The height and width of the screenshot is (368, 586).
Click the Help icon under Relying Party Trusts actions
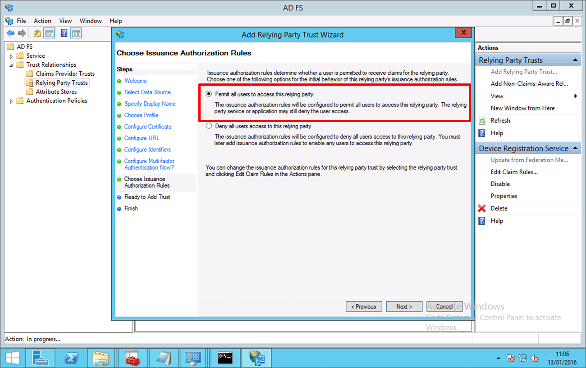tap(482, 133)
